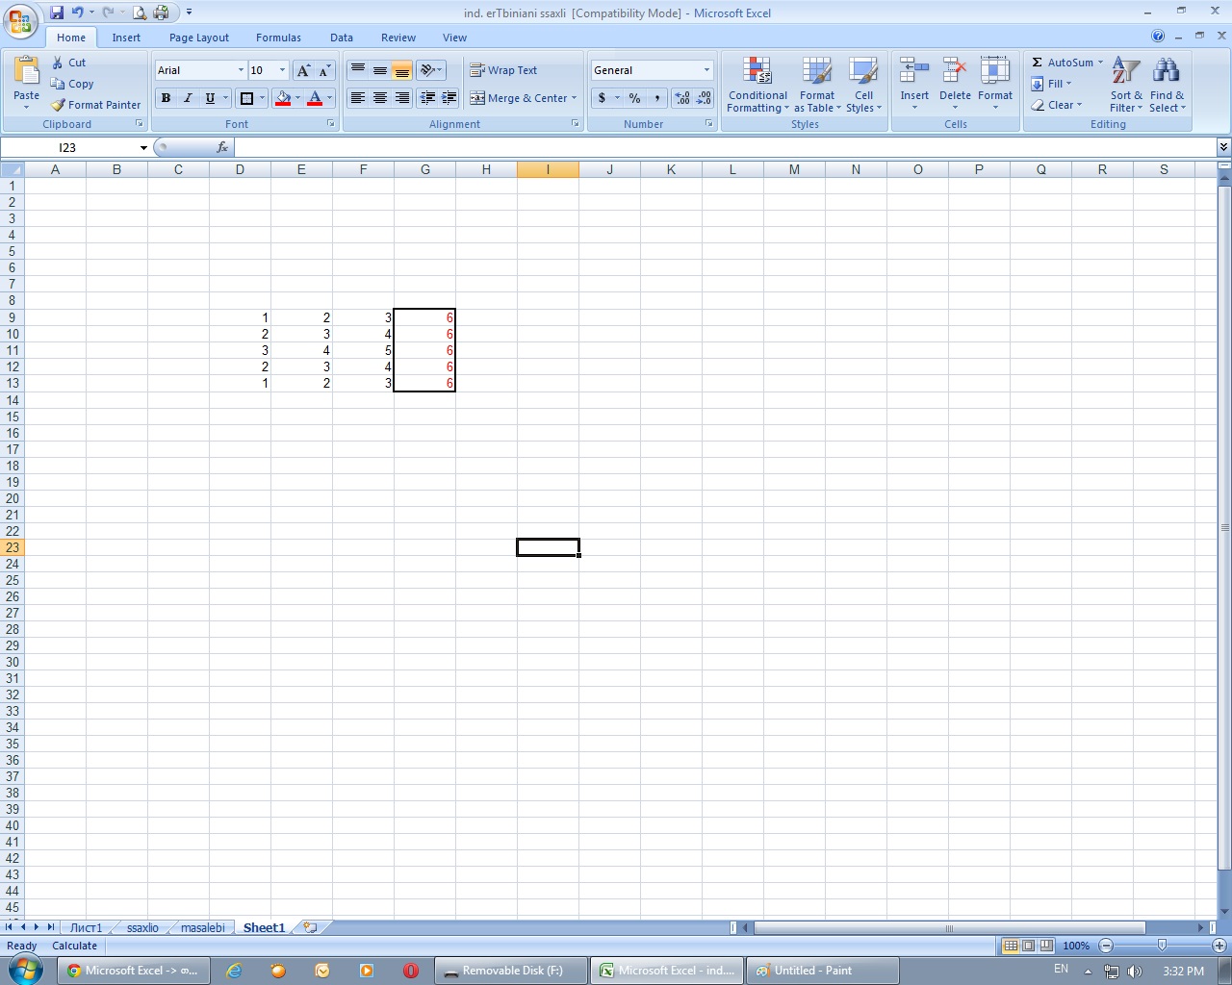Apply Comma Style
Viewport: 1232px width, 985px height.
point(656,98)
